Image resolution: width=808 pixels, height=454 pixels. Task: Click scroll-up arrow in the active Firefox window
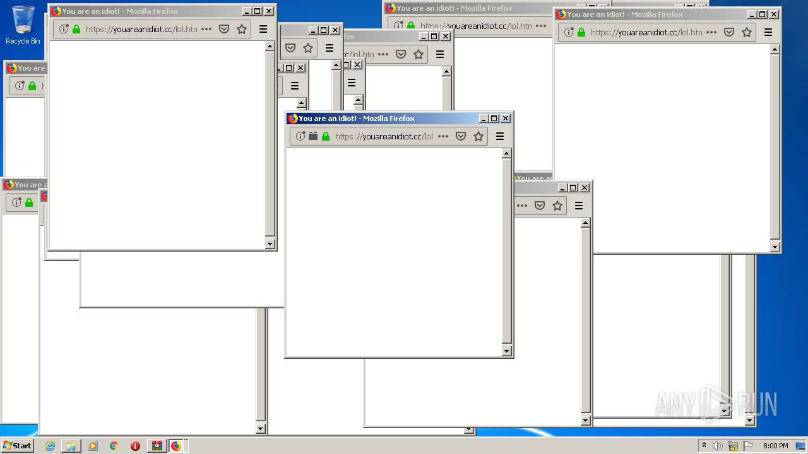click(x=506, y=153)
